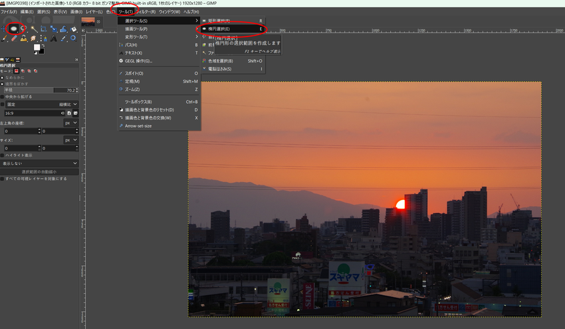The width and height of the screenshot is (565, 329).
Task: Open tool options tab configuration menu
Action: point(76,60)
